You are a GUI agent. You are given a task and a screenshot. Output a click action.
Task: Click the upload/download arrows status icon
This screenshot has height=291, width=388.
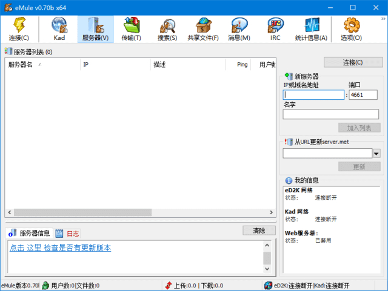point(169,286)
